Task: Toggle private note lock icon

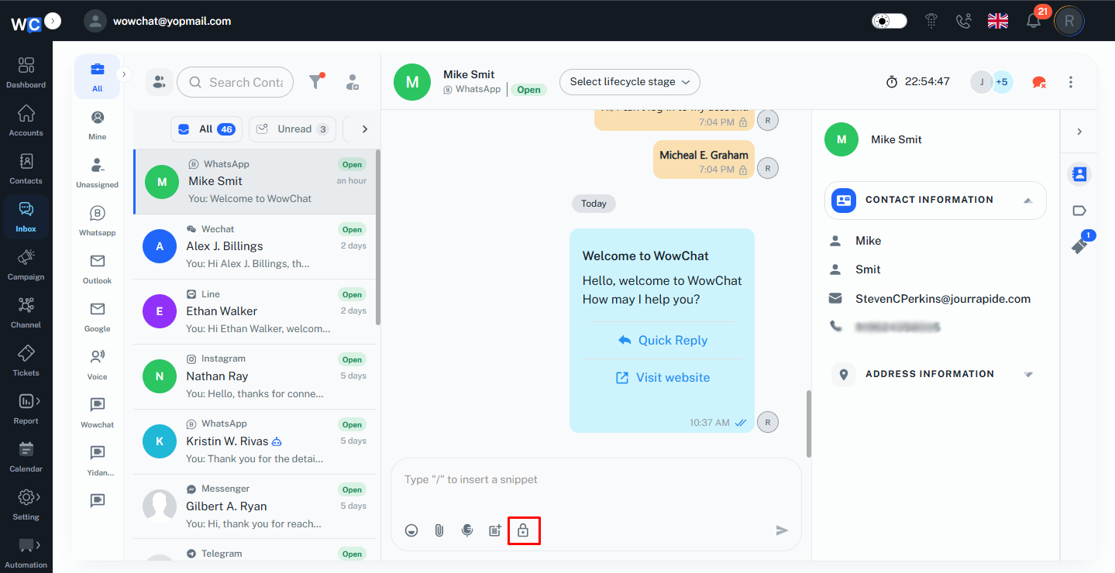Action: 523,530
